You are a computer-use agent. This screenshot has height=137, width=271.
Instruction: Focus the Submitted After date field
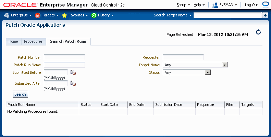click(x=56, y=83)
